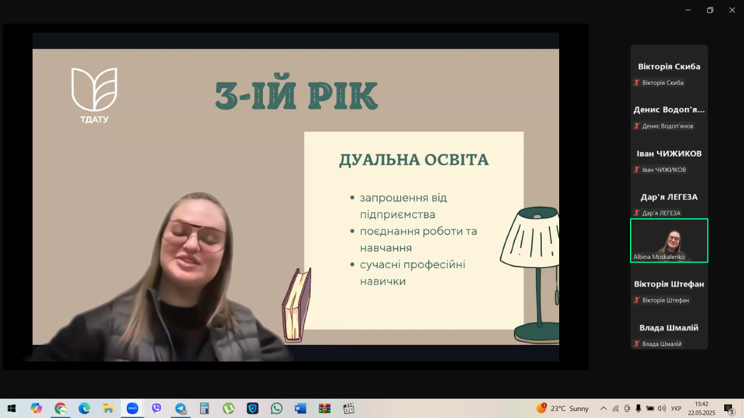Select the Вікторія Скиба participant tile

click(669, 66)
